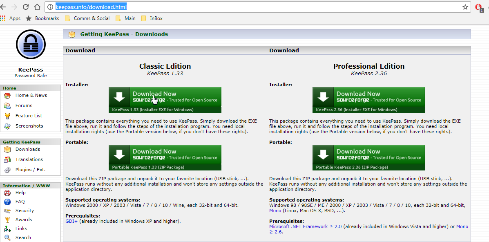Click the KeePass padlock logo
The image size is (489, 242).
click(31, 44)
